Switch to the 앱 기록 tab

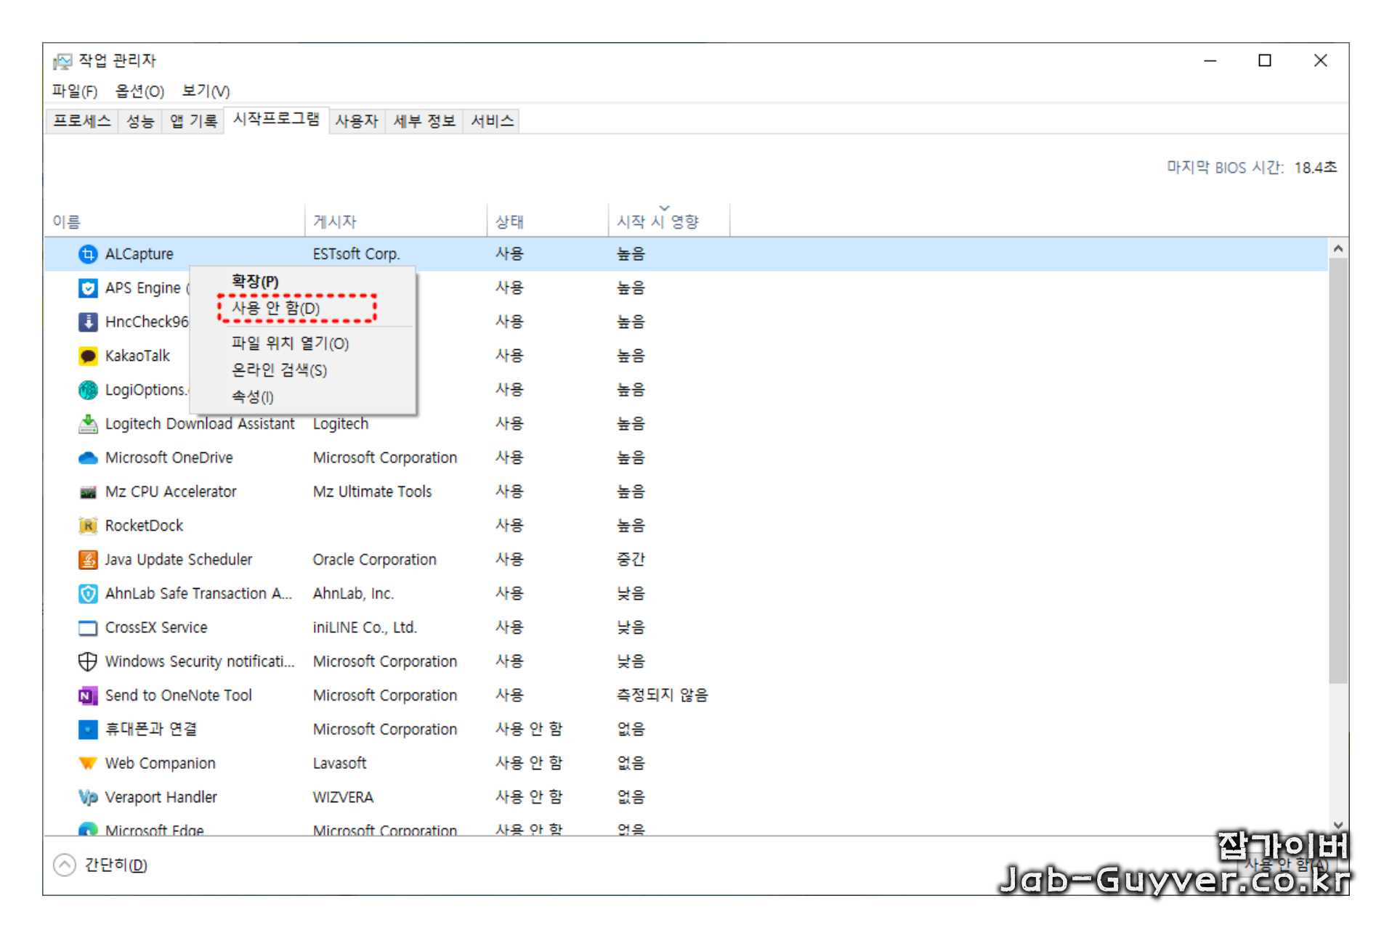click(193, 121)
